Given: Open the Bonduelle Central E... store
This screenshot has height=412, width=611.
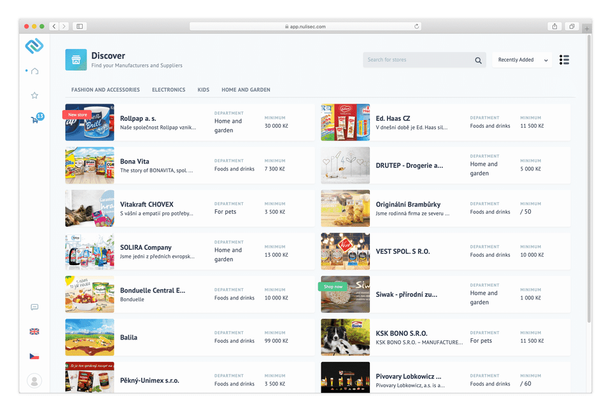Looking at the screenshot, I should pyautogui.click(x=190, y=294).
